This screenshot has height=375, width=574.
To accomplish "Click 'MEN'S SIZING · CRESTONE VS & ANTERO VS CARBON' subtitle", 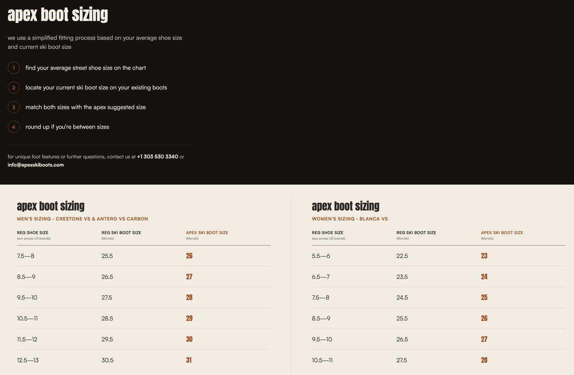I will [82, 219].
